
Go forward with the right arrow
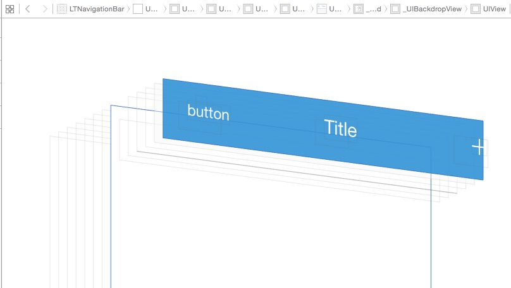click(x=44, y=9)
